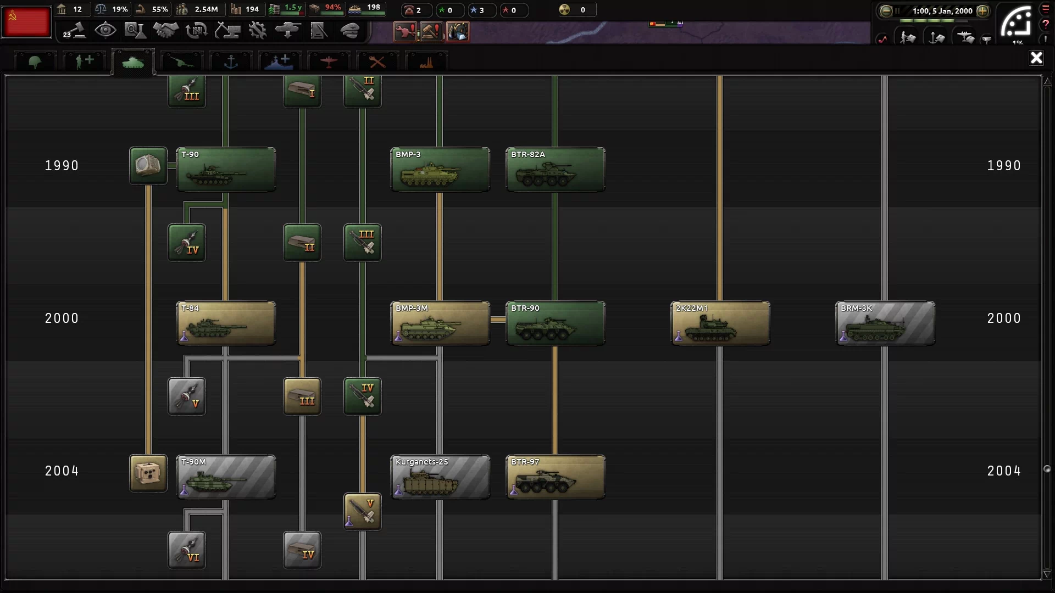
Task: Switch to the Infantry helmet research tab
Action: pyautogui.click(x=35, y=62)
